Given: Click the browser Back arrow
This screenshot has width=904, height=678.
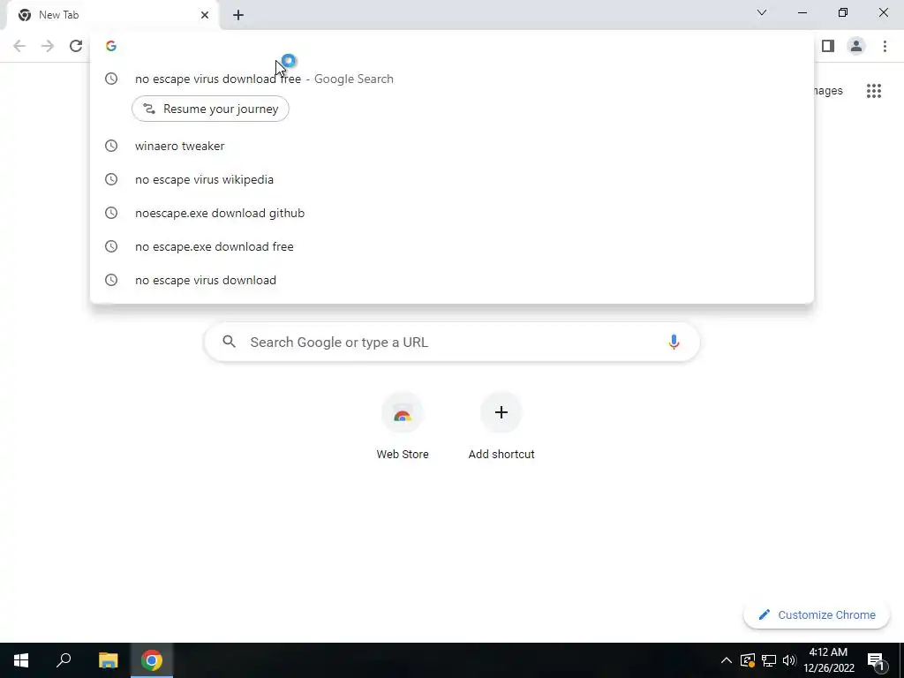Looking at the screenshot, I should (x=19, y=46).
